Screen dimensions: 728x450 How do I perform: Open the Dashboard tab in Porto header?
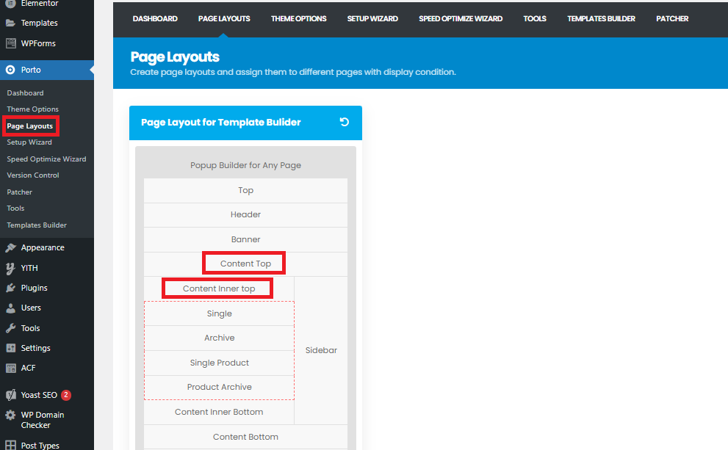click(x=155, y=18)
